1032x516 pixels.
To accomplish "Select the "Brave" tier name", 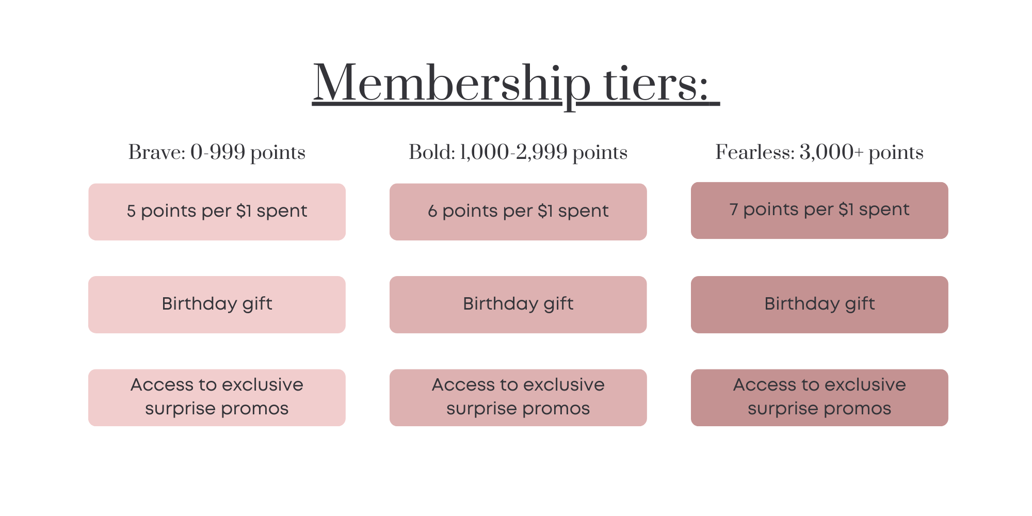I will click(x=155, y=152).
